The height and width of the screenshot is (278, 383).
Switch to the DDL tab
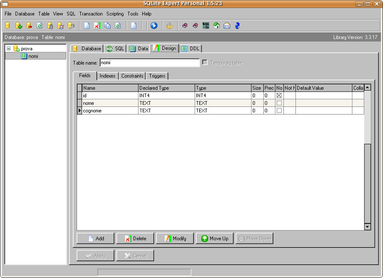coord(191,49)
